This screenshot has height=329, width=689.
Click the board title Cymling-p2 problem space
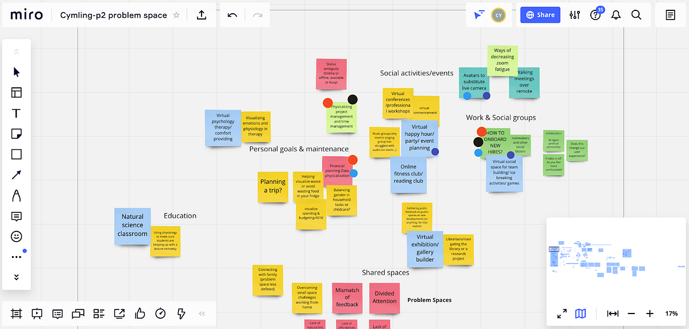tap(114, 16)
